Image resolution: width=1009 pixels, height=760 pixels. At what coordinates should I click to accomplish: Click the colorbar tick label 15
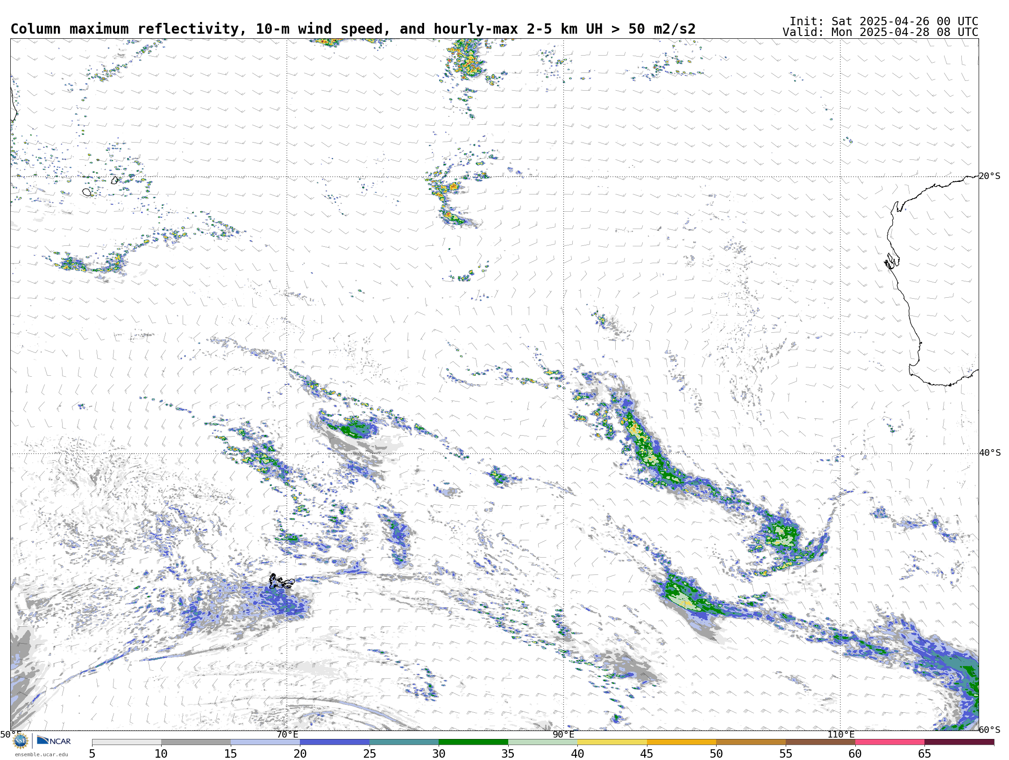(x=231, y=753)
